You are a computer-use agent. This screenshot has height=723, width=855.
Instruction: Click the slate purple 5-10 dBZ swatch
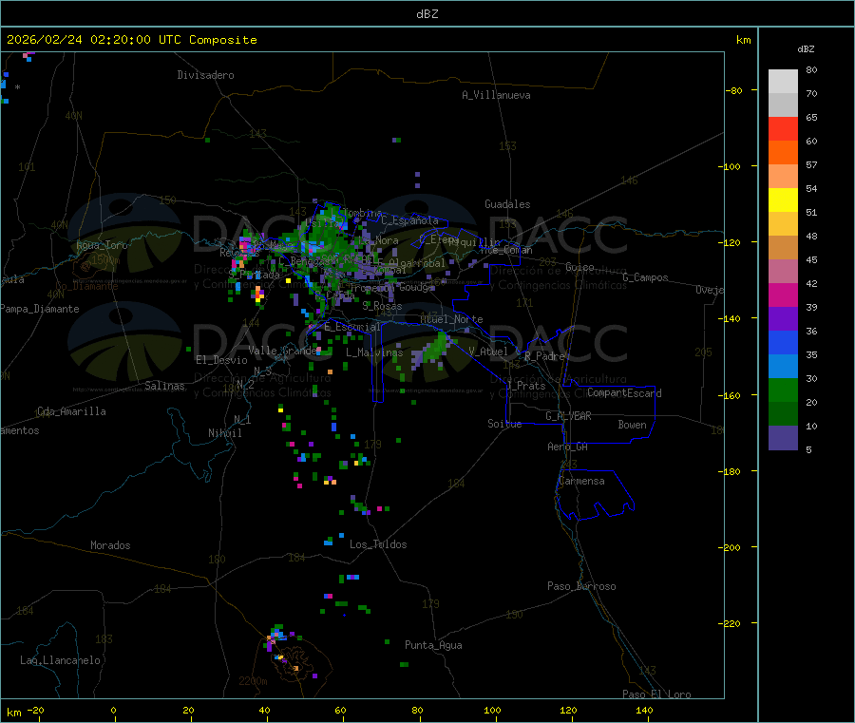point(783,438)
